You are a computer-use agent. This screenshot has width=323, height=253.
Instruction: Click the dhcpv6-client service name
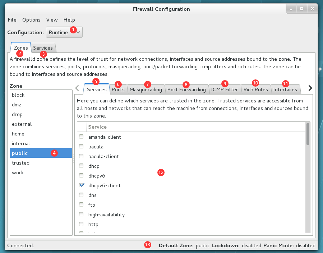pos(105,185)
